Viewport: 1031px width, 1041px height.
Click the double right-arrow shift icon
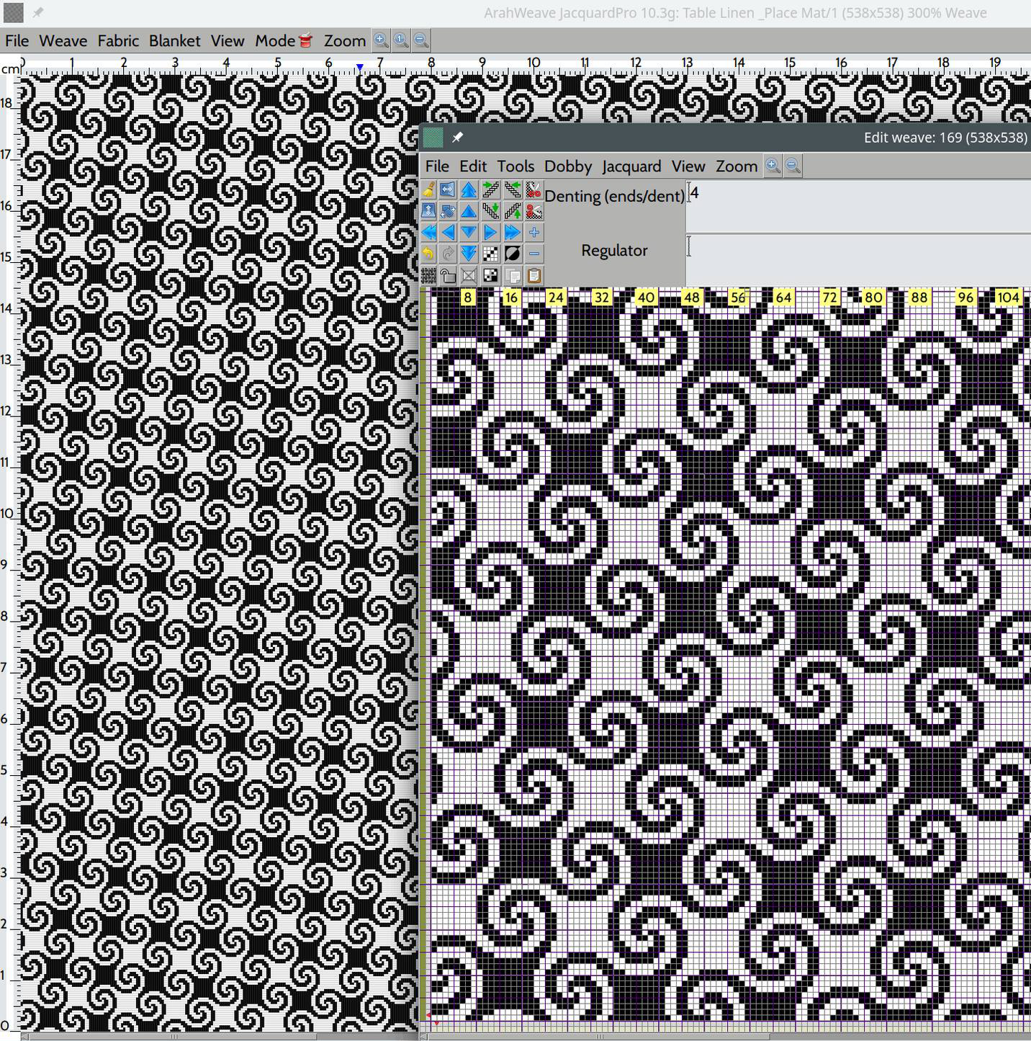[x=513, y=232]
